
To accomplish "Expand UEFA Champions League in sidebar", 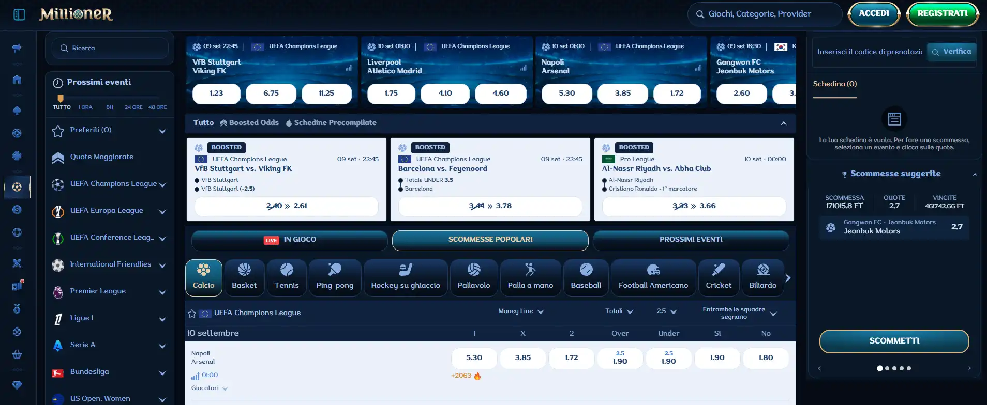I will coord(162,184).
